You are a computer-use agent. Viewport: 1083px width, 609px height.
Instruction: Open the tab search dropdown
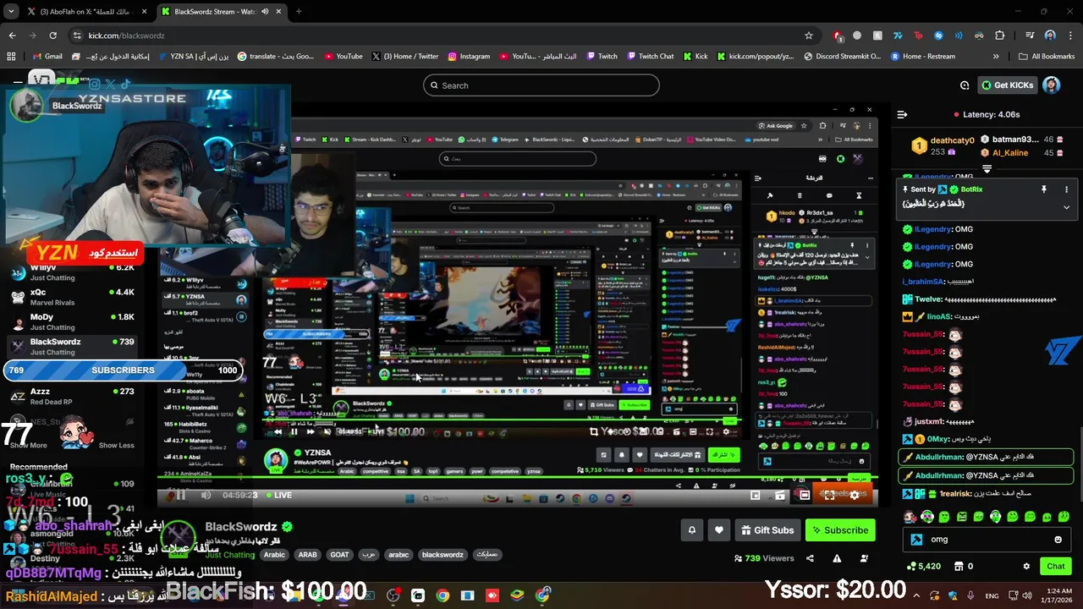pos(11,12)
